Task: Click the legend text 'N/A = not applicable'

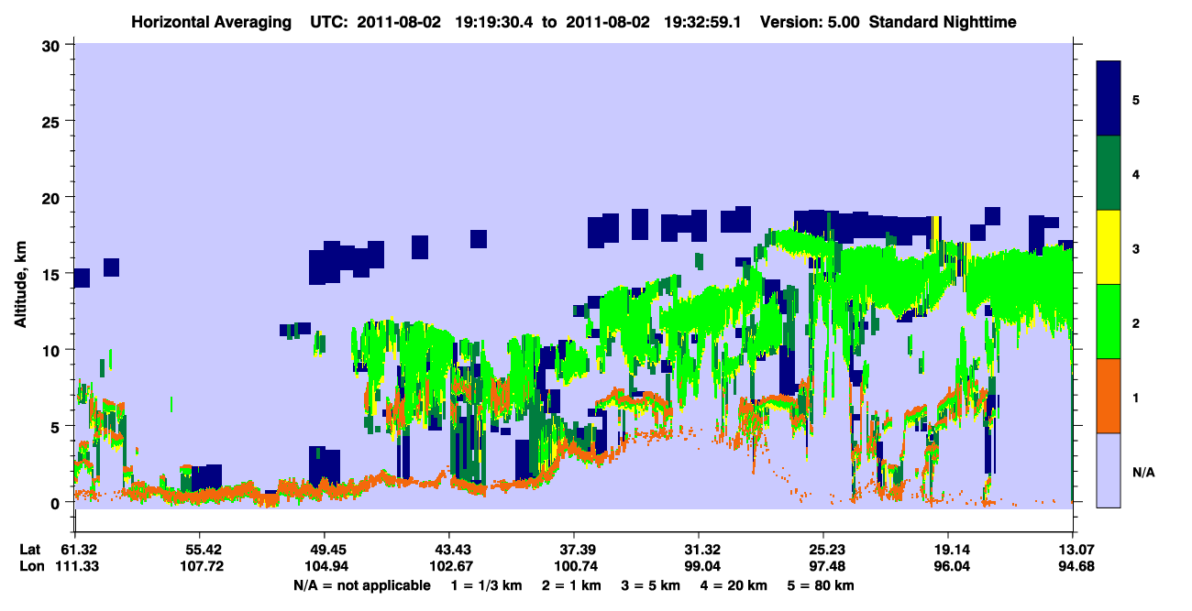Action: pos(362,585)
